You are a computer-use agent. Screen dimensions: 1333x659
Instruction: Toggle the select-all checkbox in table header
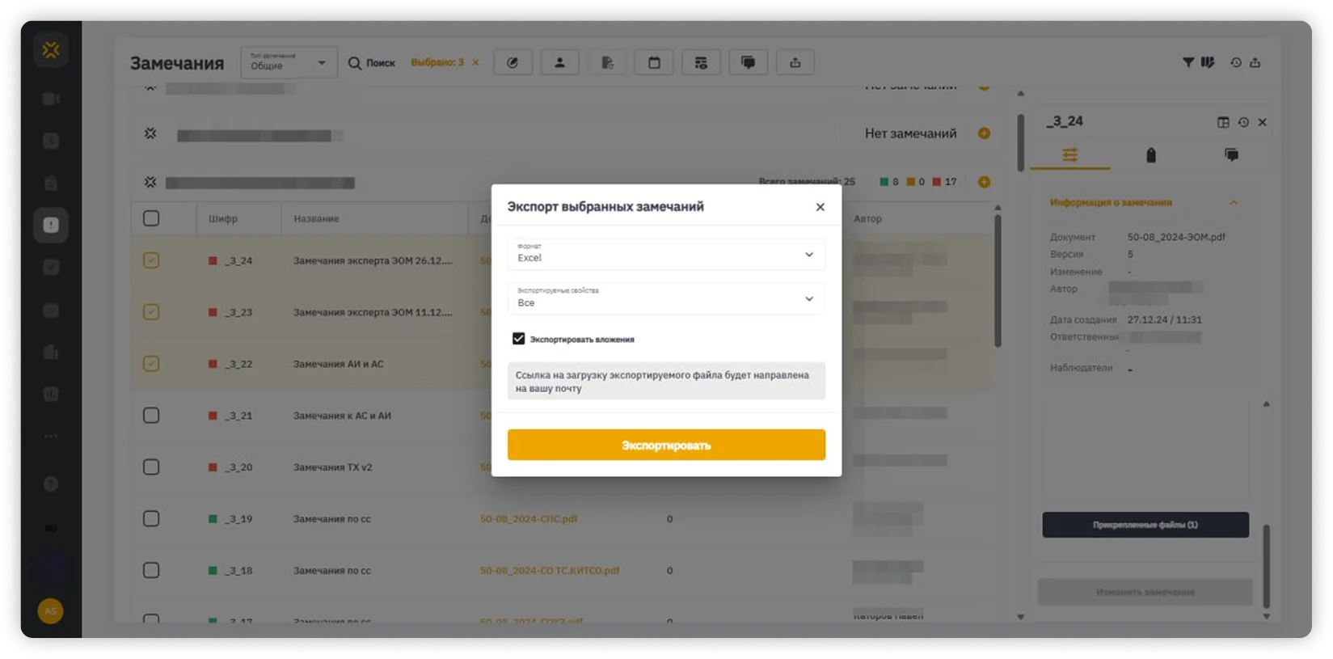[151, 218]
